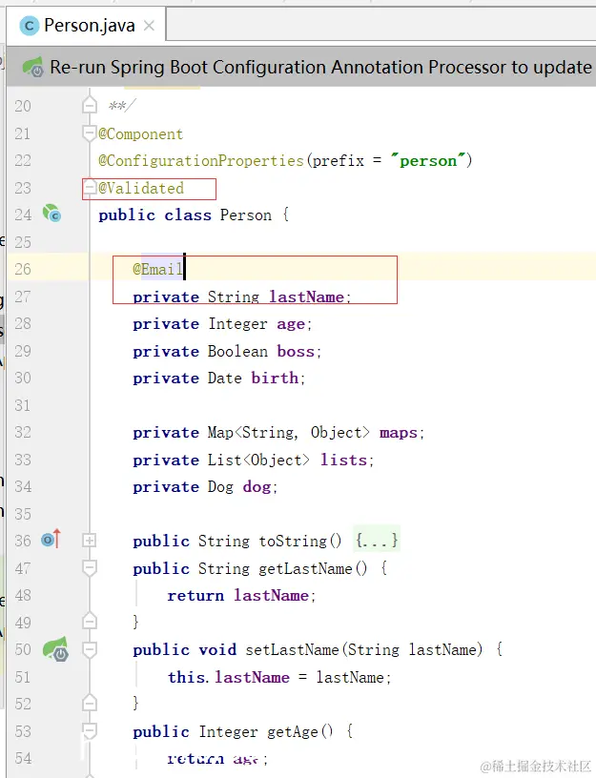Click the @Email annotation on line 26
The width and height of the screenshot is (596, 778).
157,269
